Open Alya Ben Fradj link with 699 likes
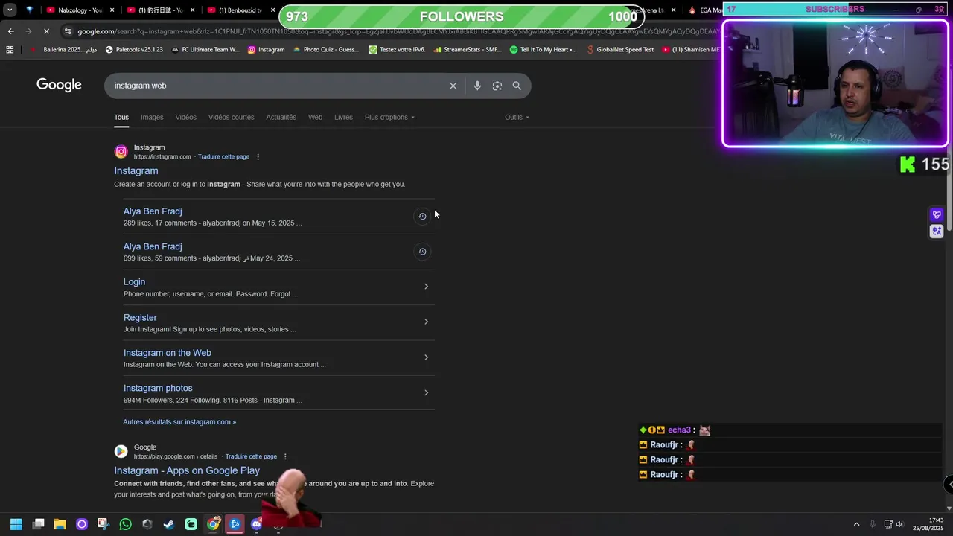 153,246
